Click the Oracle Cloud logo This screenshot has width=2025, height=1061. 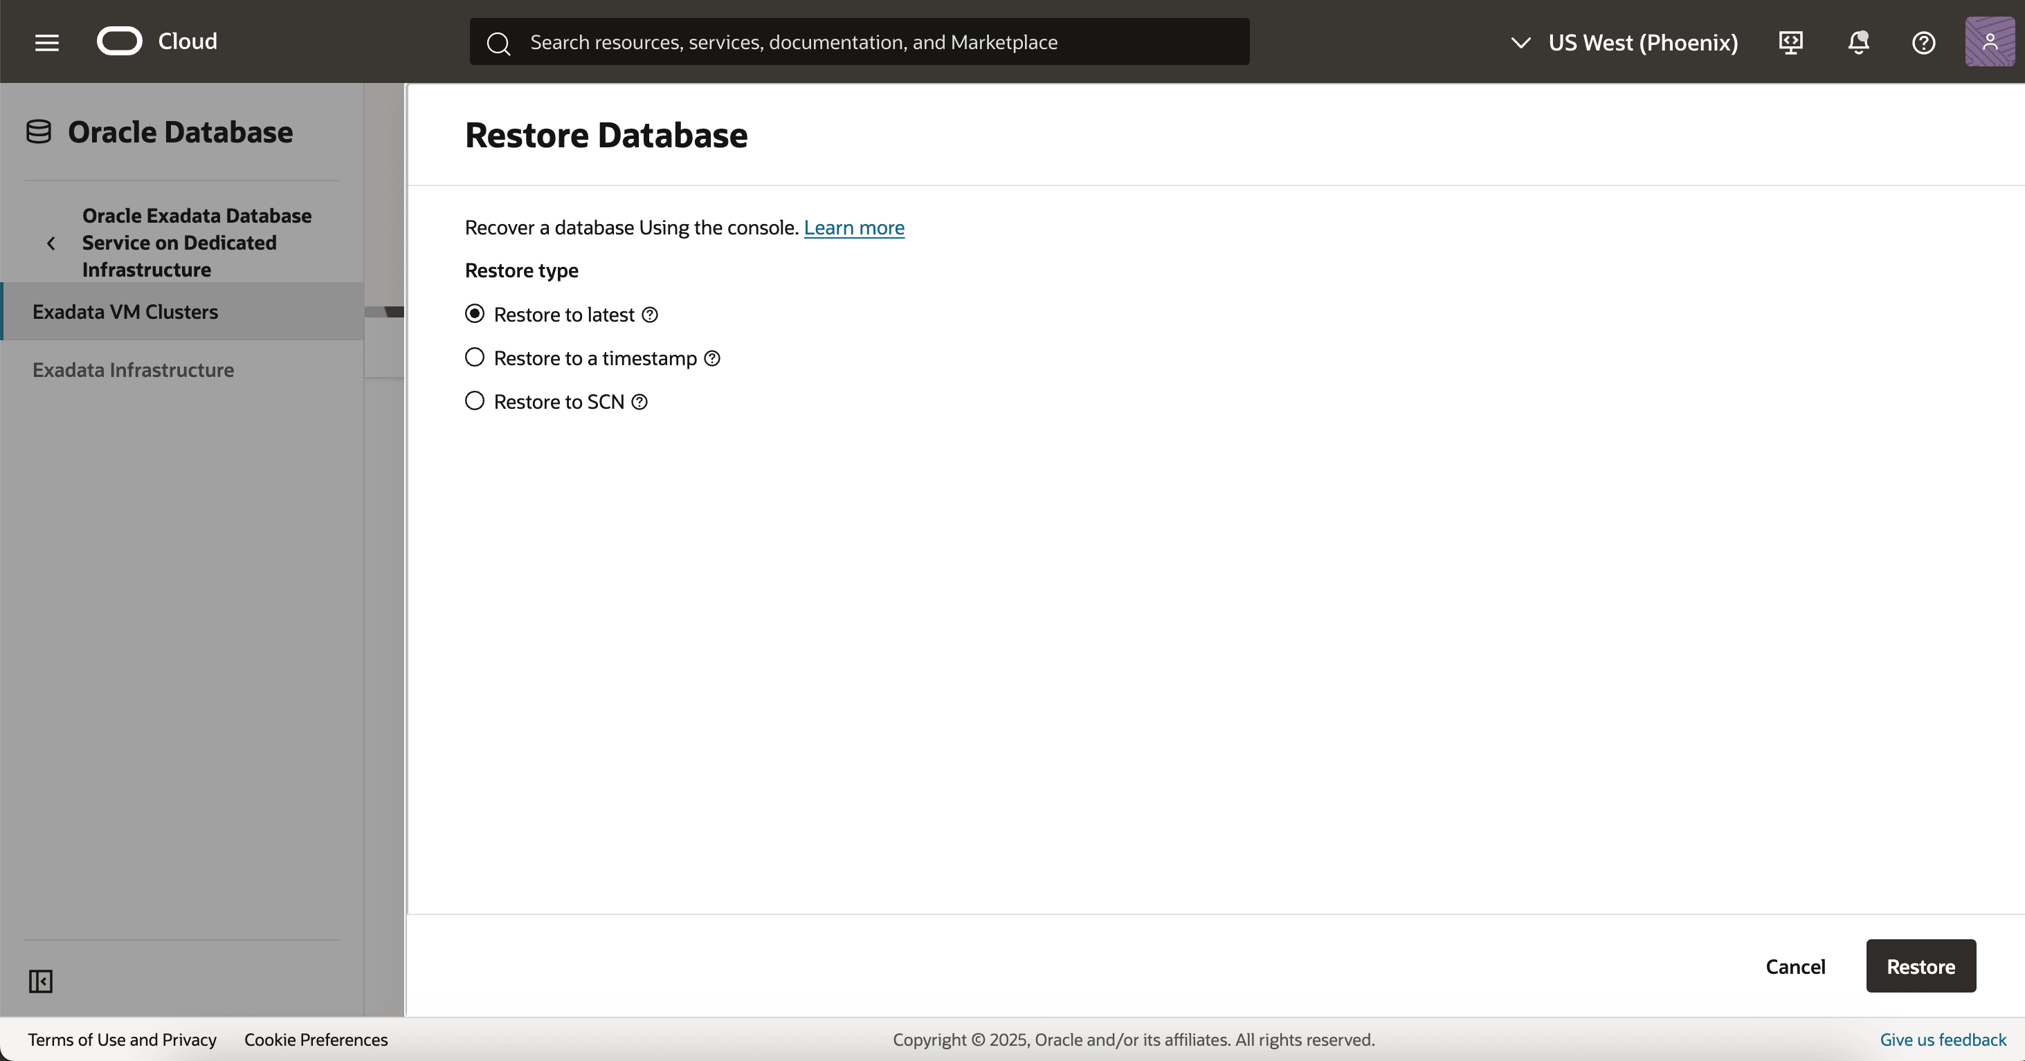coord(120,41)
